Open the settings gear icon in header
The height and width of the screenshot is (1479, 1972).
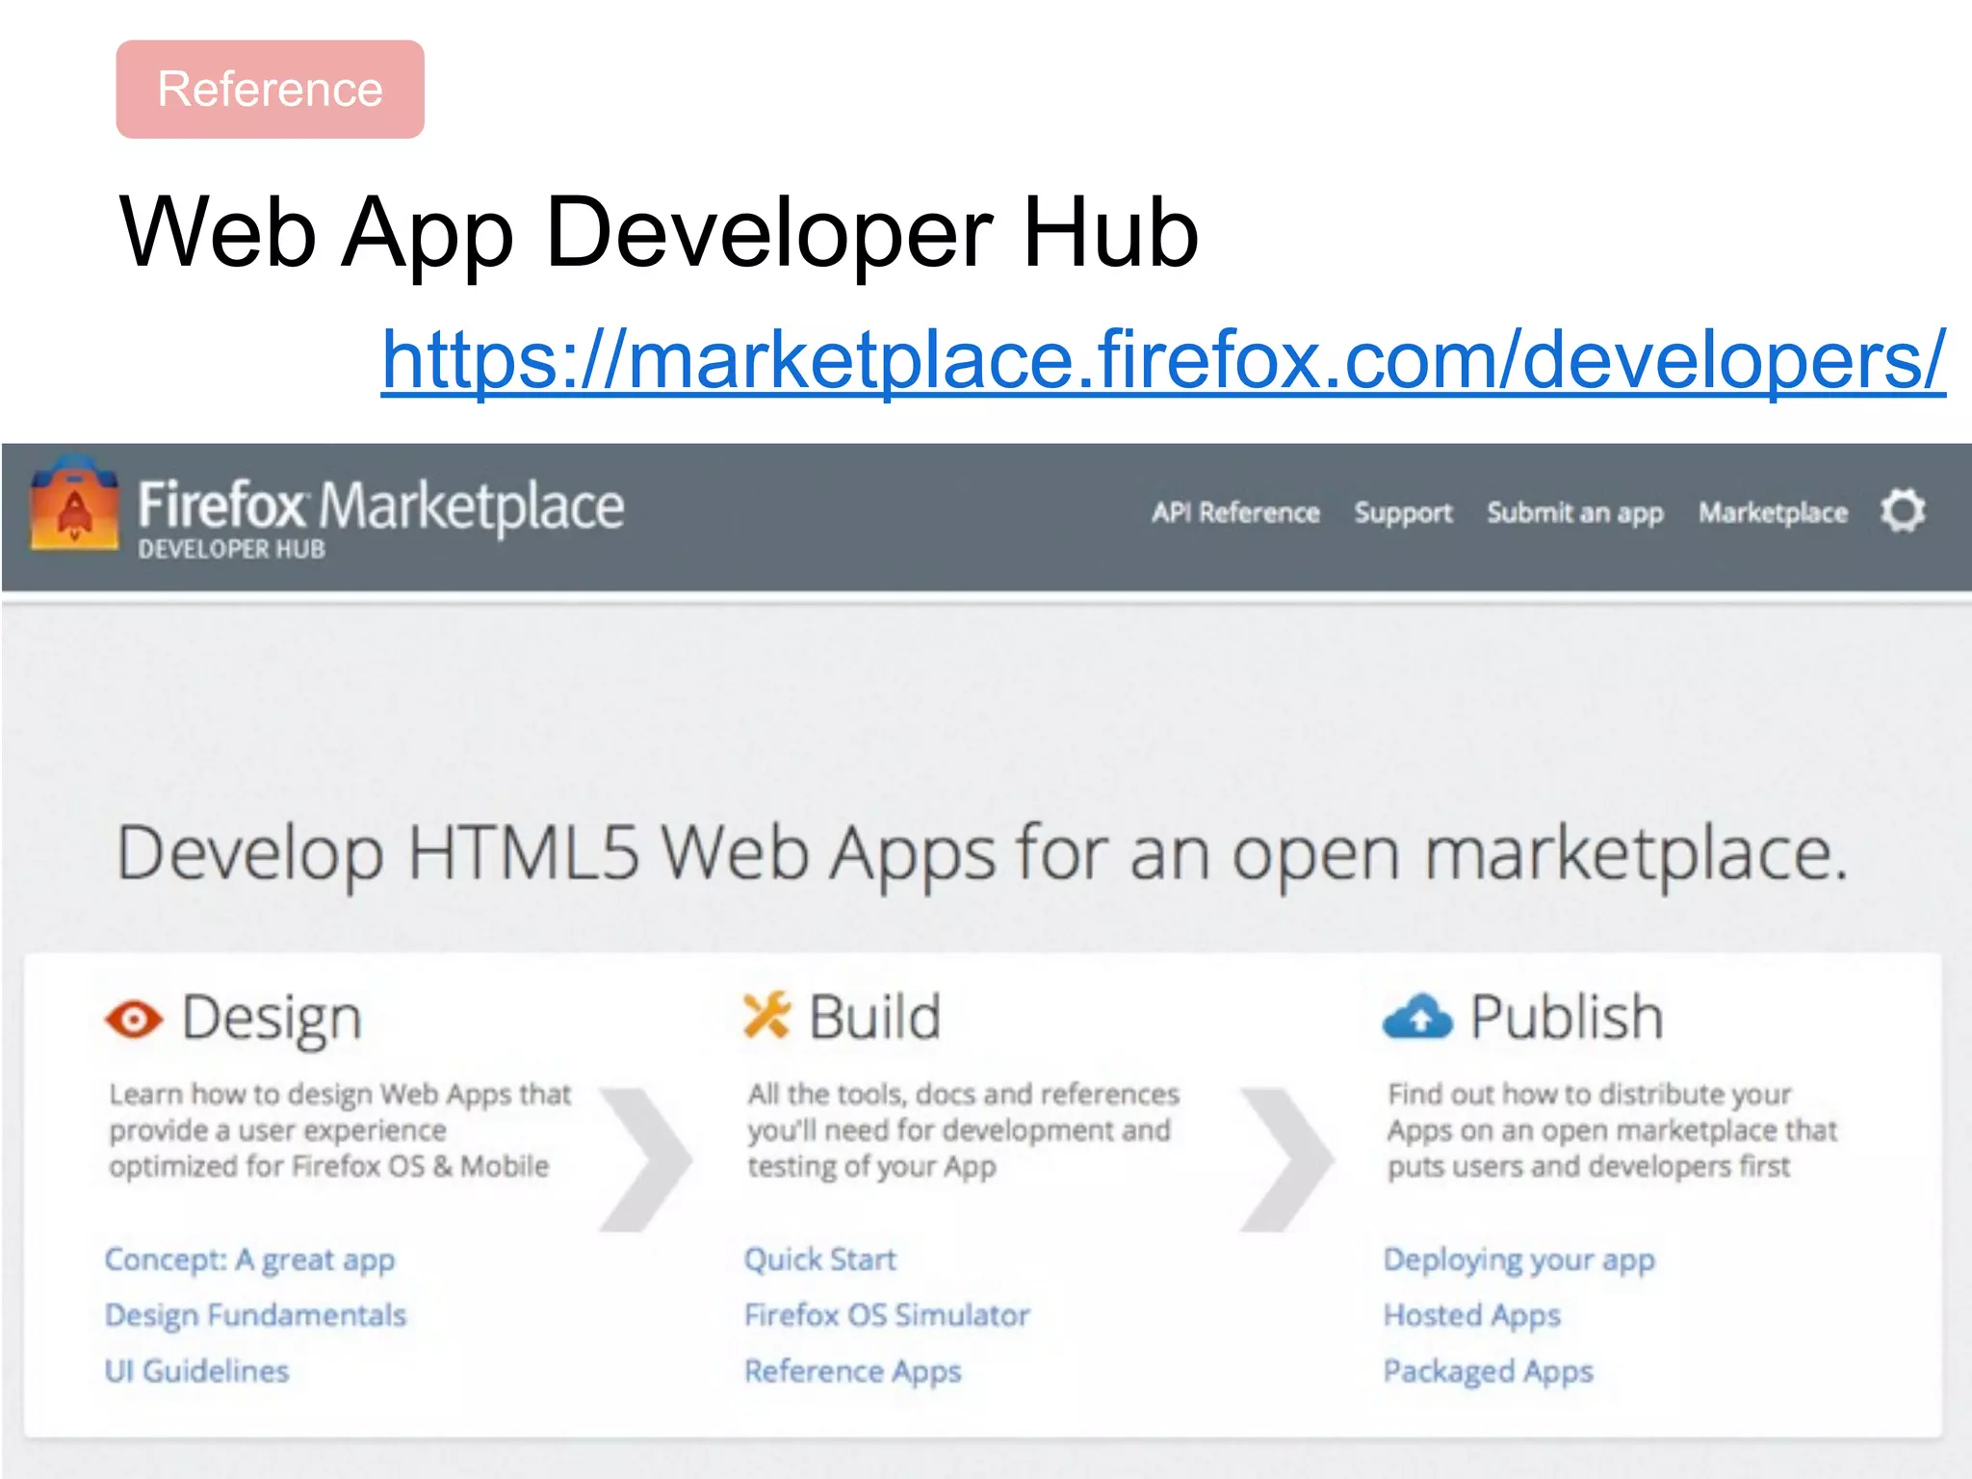tap(1903, 510)
